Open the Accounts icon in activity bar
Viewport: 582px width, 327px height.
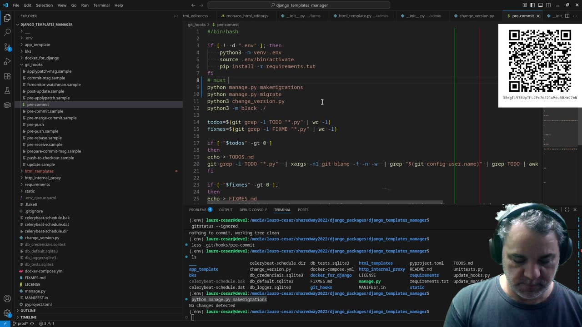(7, 299)
